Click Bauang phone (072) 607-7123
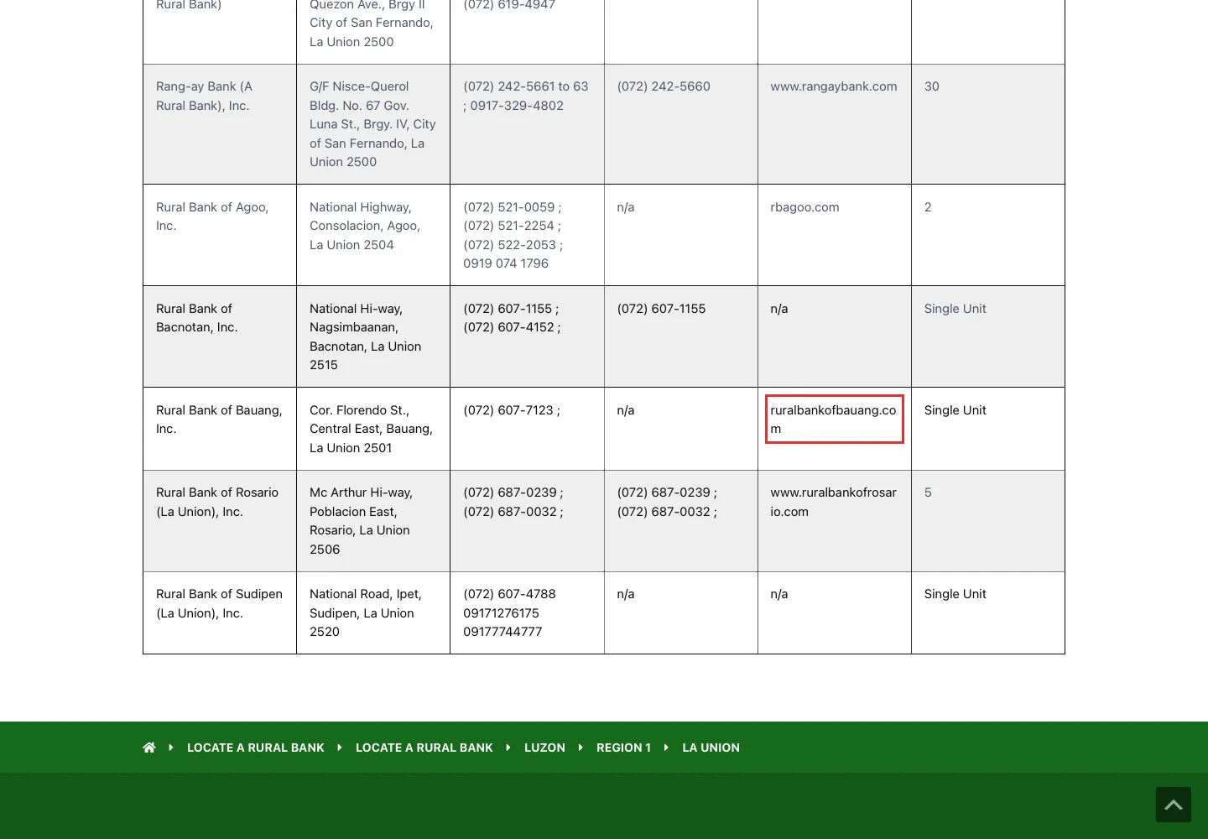 pyautogui.click(x=512, y=410)
